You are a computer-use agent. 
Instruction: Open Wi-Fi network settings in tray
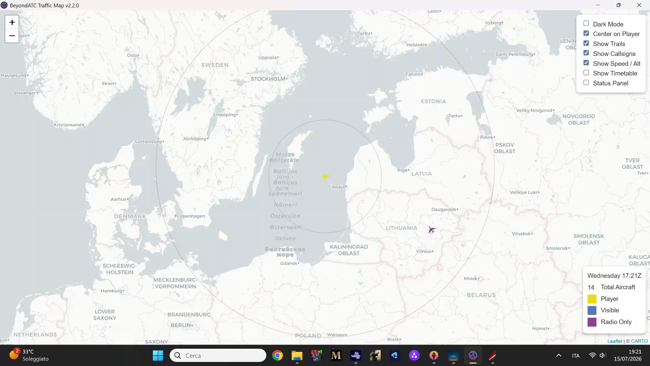[x=592, y=355]
